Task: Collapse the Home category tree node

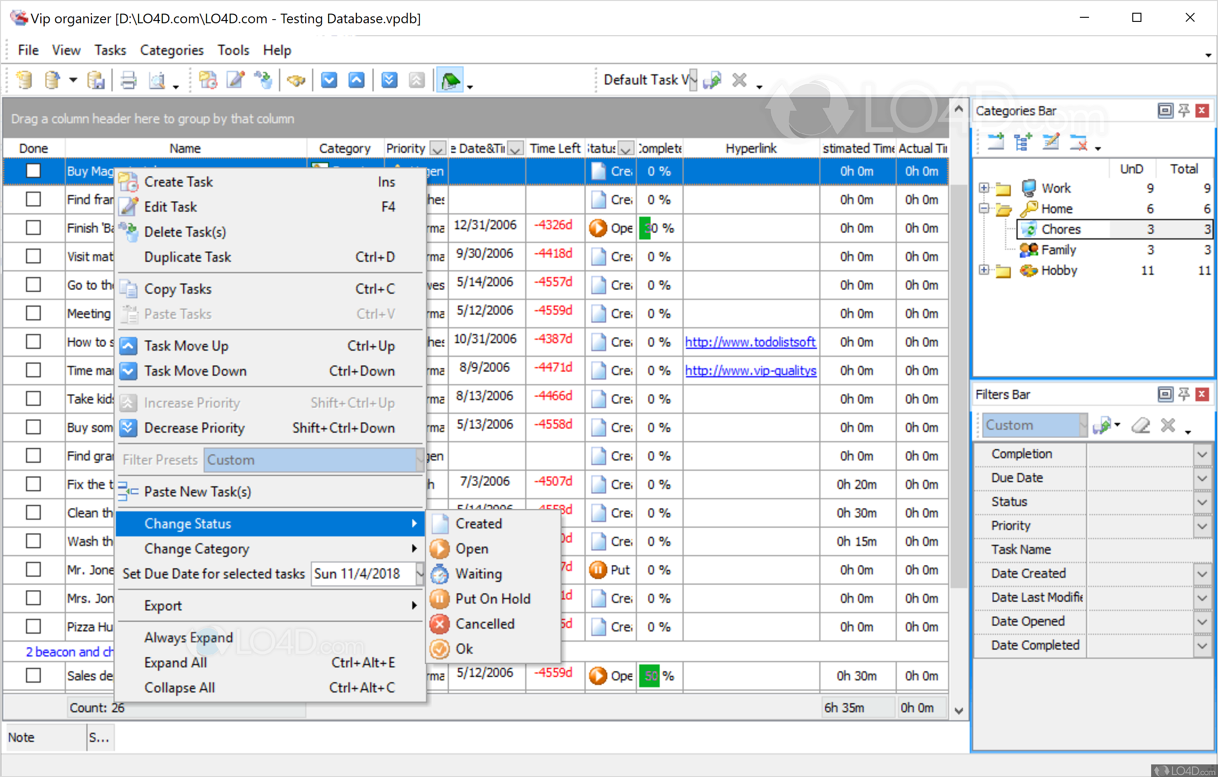Action: point(984,208)
